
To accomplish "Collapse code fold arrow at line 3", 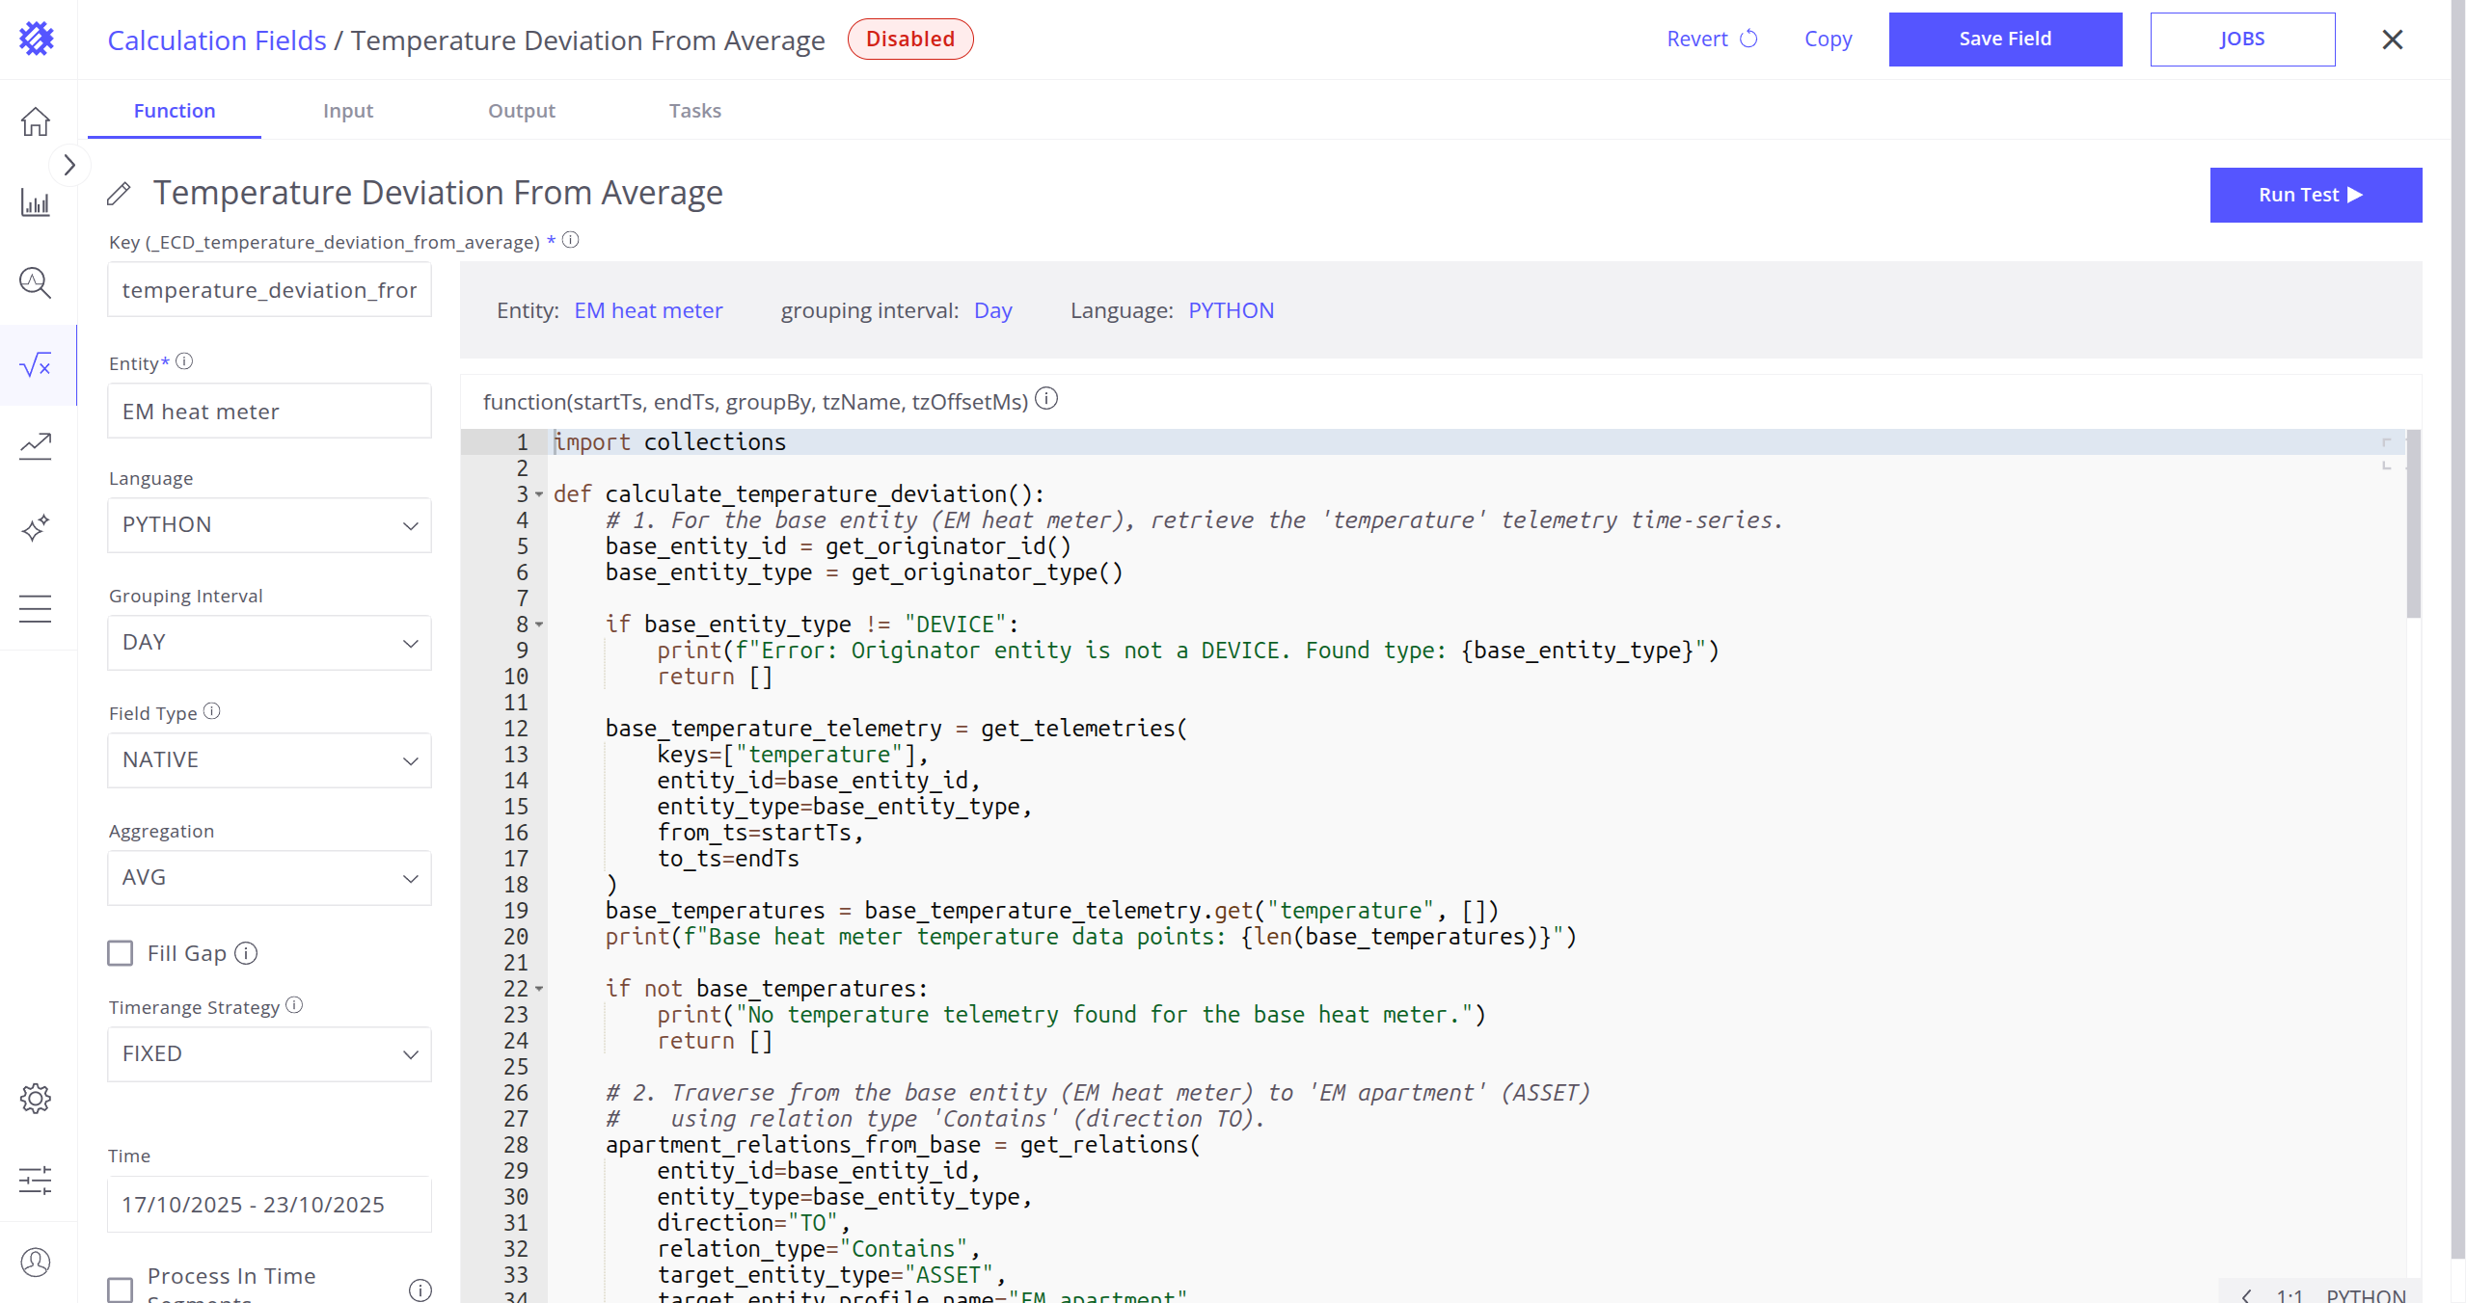I will [x=539, y=494].
